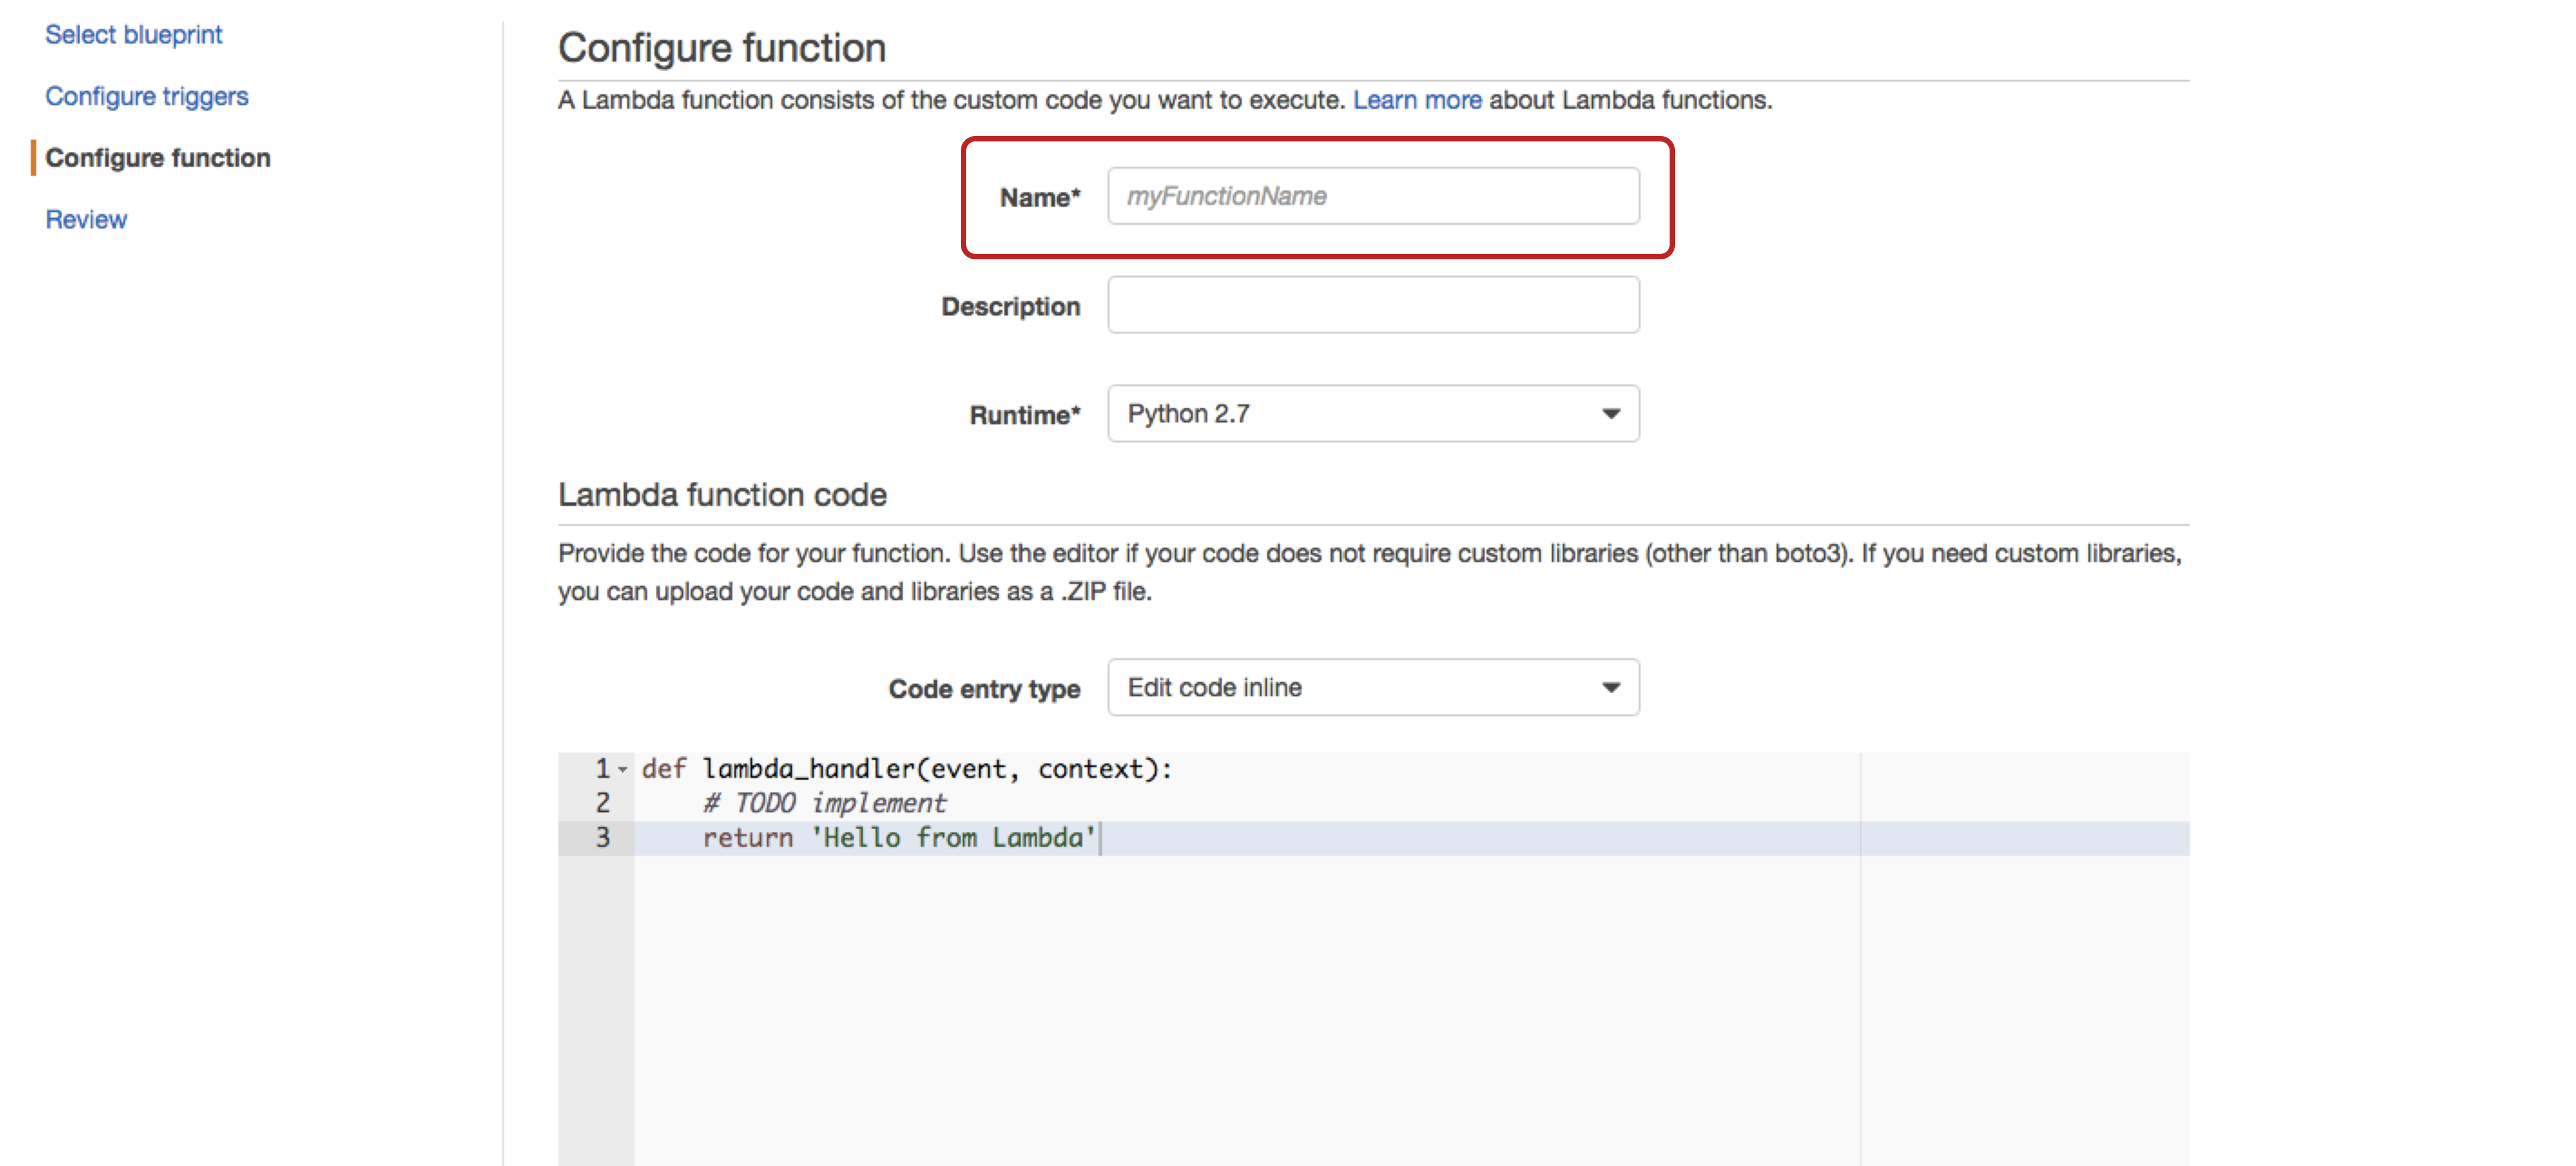Select the Configure function step

point(158,158)
